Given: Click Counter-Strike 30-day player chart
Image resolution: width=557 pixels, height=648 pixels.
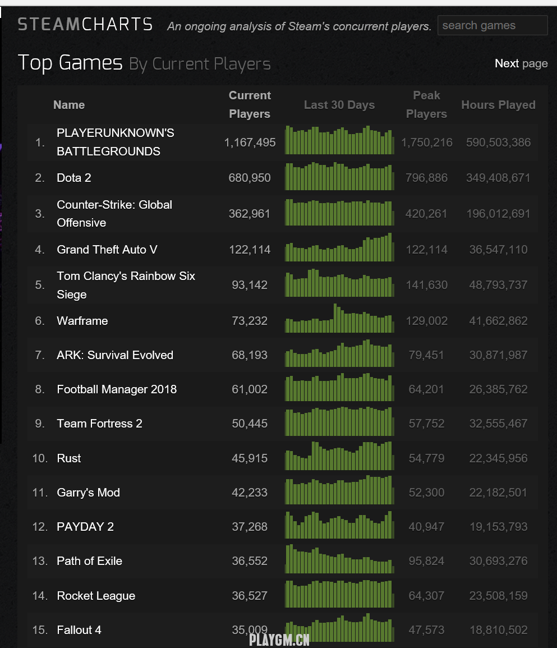Looking at the screenshot, I should tap(339, 212).
